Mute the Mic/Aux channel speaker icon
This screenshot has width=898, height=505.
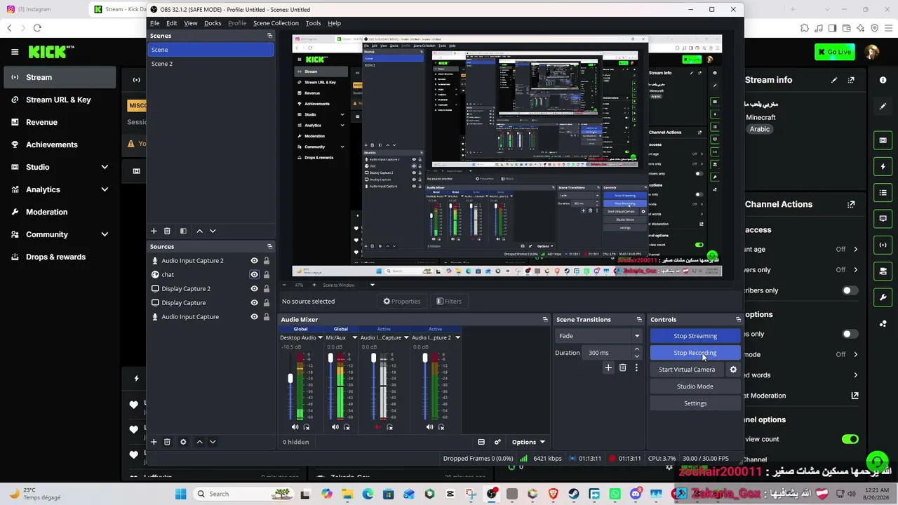(335, 427)
